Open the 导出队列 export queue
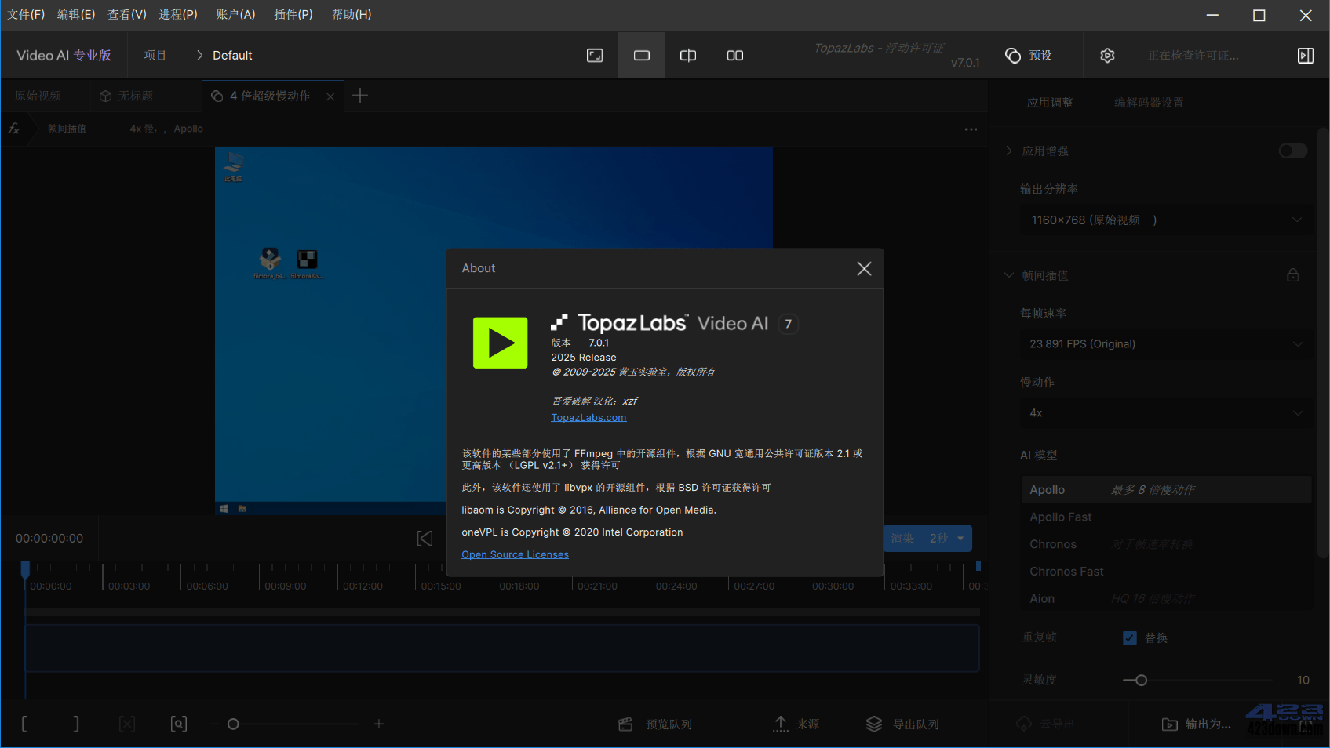Viewport: 1330px width, 748px height. [902, 724]
